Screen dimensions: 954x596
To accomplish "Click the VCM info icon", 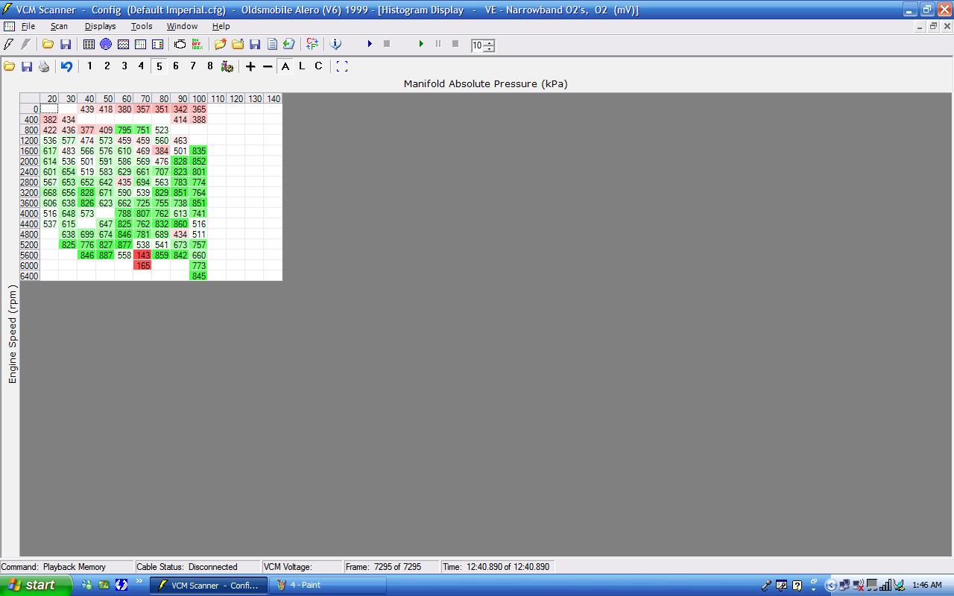I will pyautogui.click(x=335, y=45).
